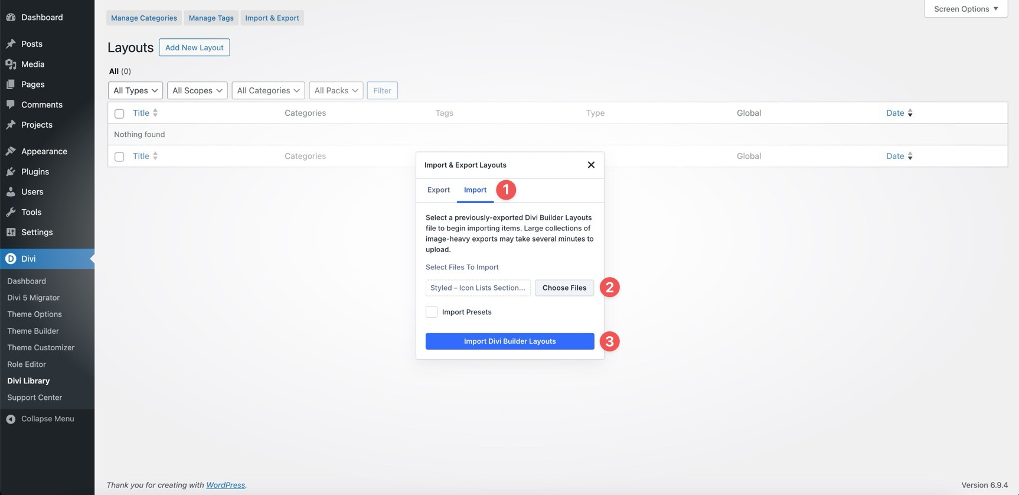
Task: Click the footer Title sort arrows
Action: click(x=155, y=156)
